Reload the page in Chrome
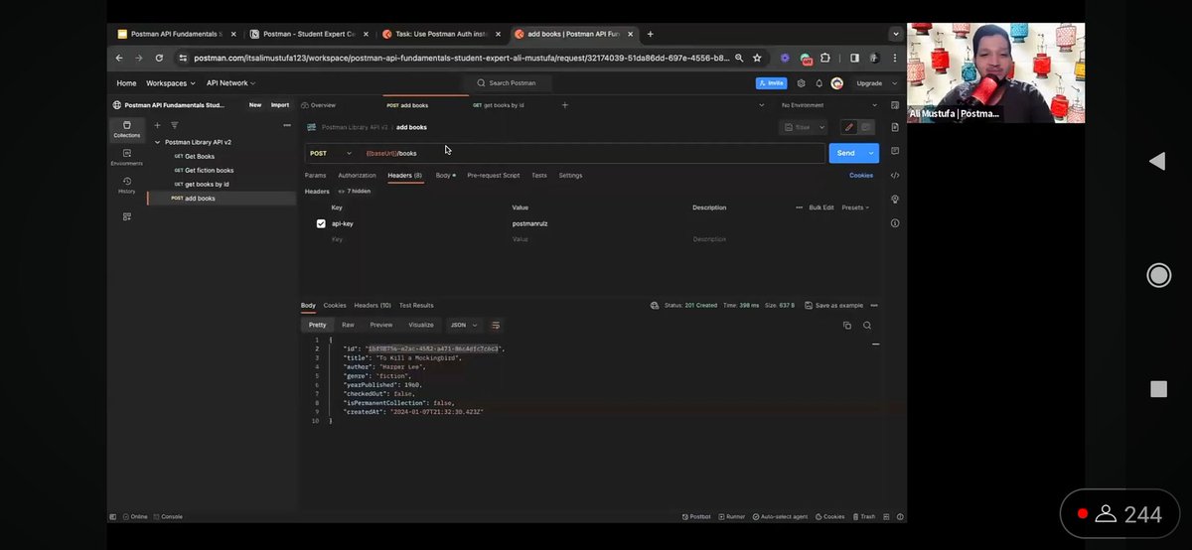The width and height of the screenshot is (1192, 550). [159, 58]
